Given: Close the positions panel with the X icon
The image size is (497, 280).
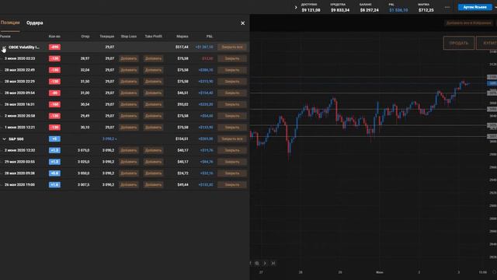Looking at the screenshot, I should 242,23.
